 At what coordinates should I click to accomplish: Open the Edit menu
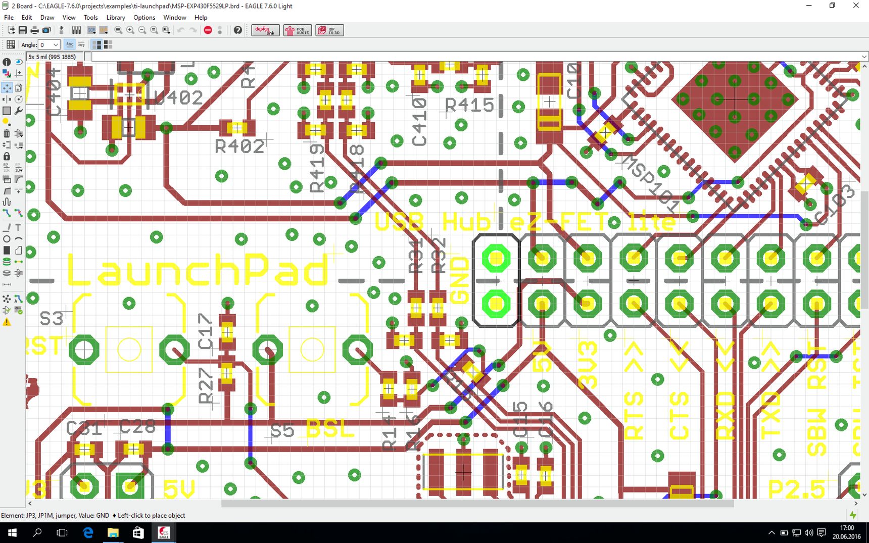tap(27, 17)
